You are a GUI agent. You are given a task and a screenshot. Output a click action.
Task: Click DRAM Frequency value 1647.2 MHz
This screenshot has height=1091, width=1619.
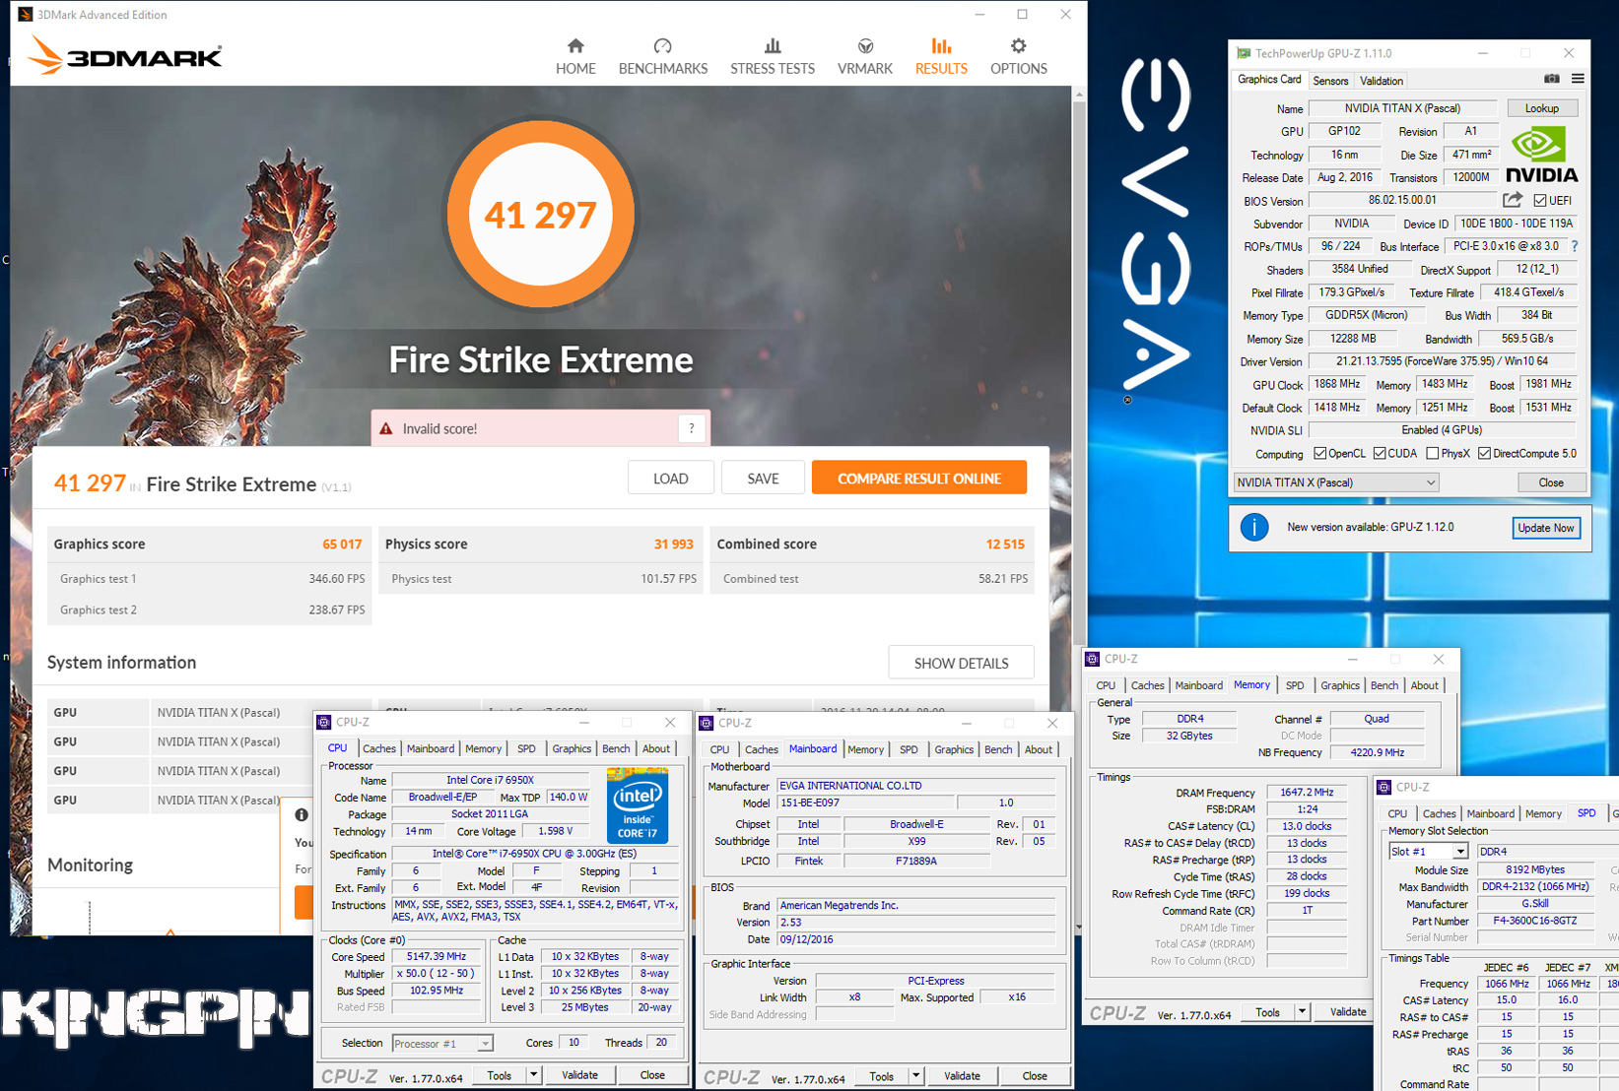pos(1307,793)
